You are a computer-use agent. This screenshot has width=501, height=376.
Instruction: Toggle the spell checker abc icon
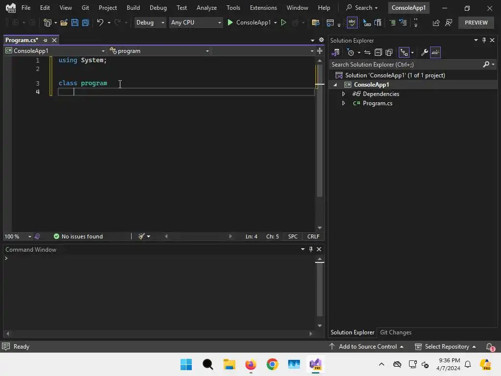click(x=352, y=23)
